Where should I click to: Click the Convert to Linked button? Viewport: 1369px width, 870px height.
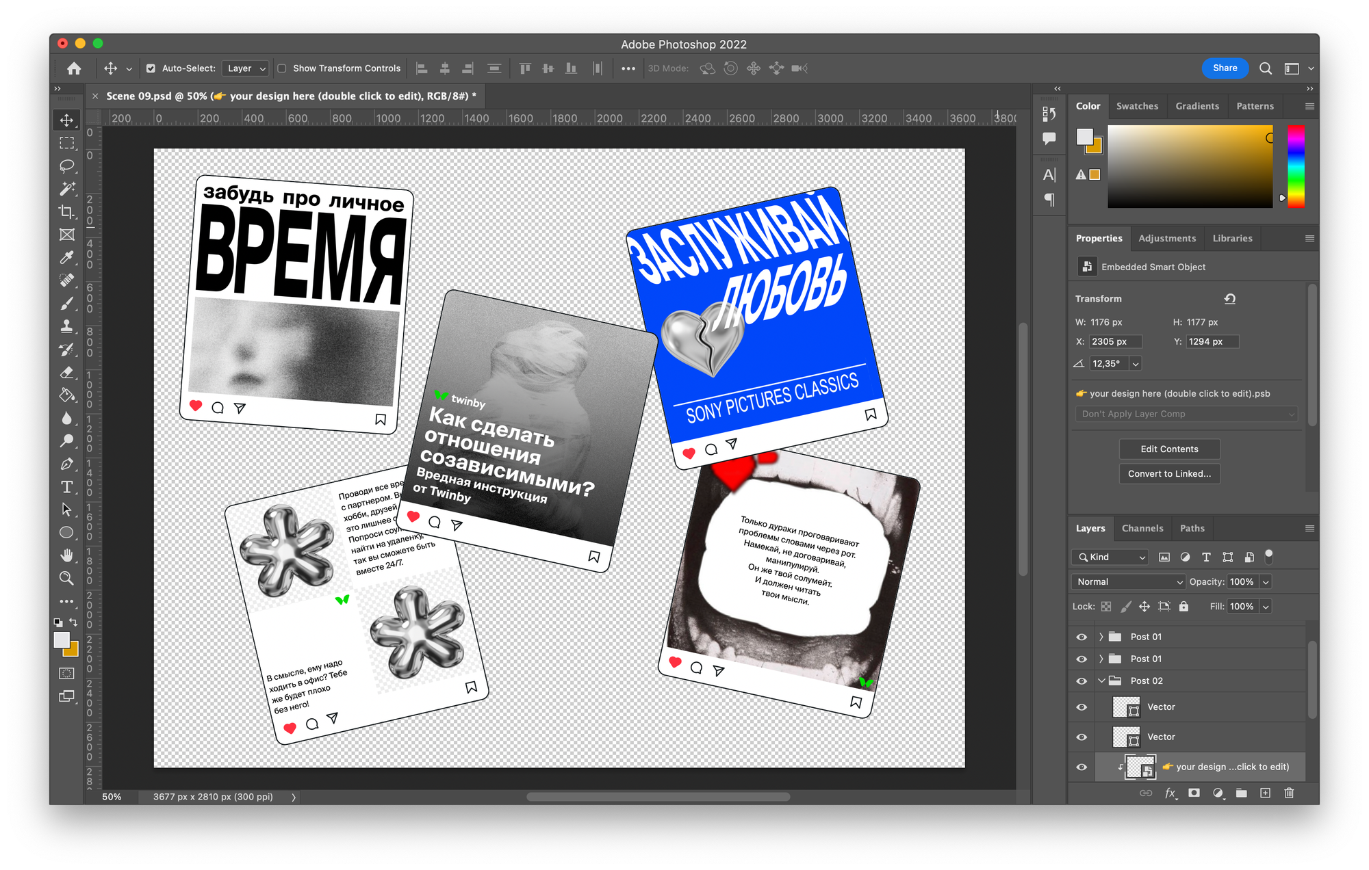coord(1169,474)
